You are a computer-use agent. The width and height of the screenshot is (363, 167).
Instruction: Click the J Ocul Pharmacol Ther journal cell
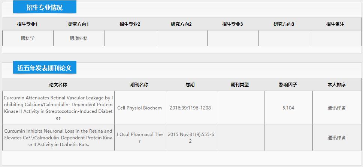click(140, 137)
